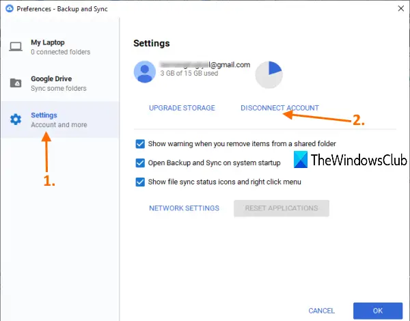Viewport: 410px width, 321px height.
Task: Click the 'Sync some folders' text
Action: click(59, 88)
